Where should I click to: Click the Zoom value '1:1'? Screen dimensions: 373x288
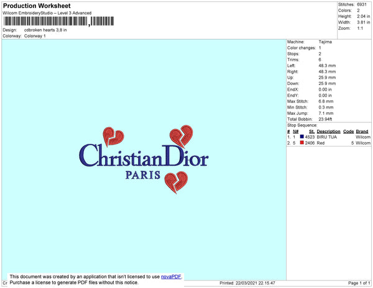tap(360, 29)
